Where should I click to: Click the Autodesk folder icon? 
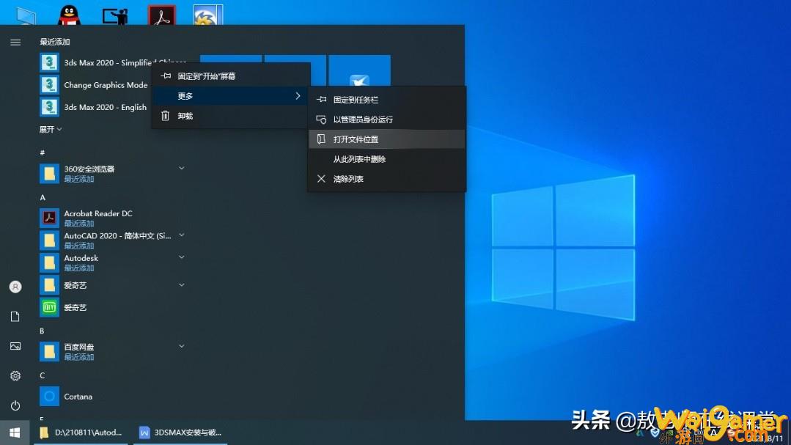(x=49, y=262)
